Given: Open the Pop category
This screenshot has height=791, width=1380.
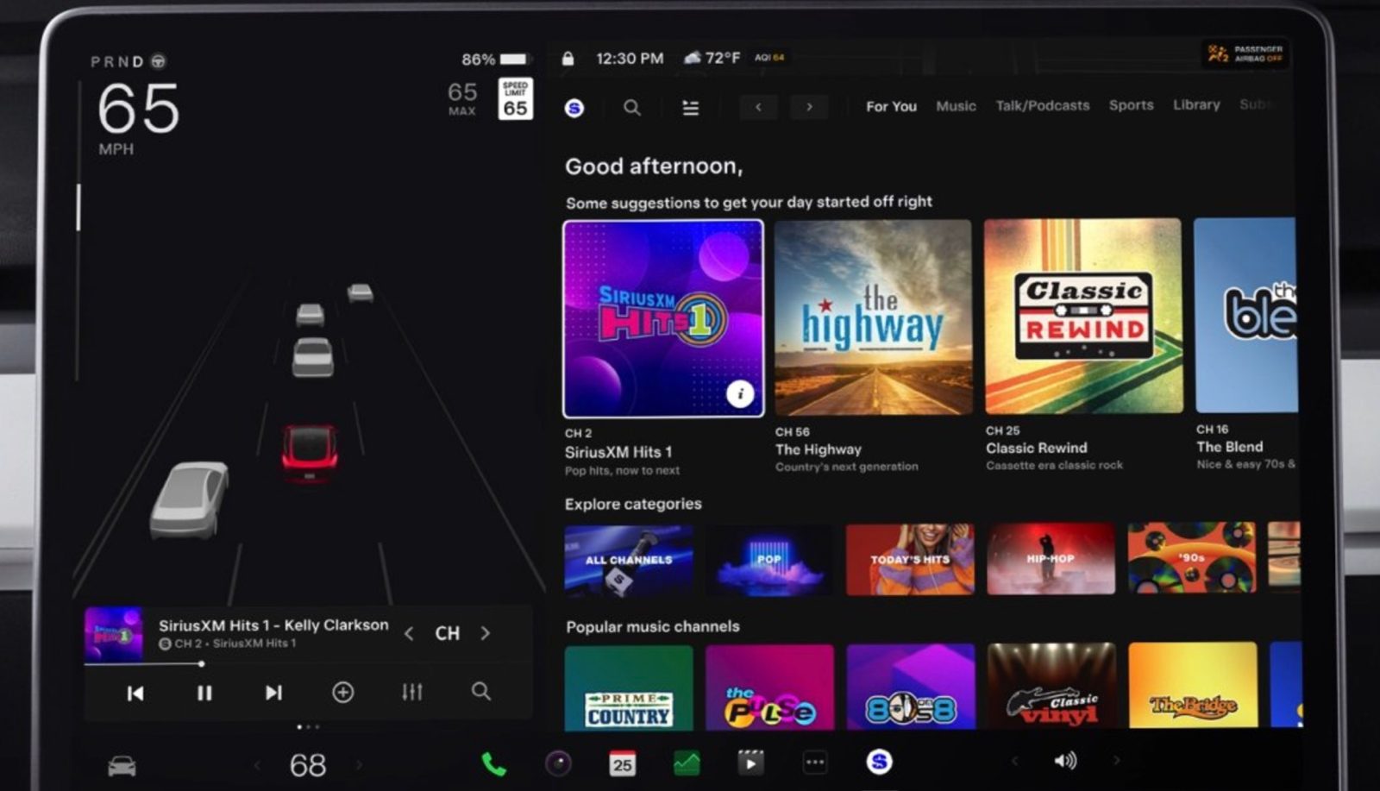Looking at the screenshot, I should [x=769, y=561].
